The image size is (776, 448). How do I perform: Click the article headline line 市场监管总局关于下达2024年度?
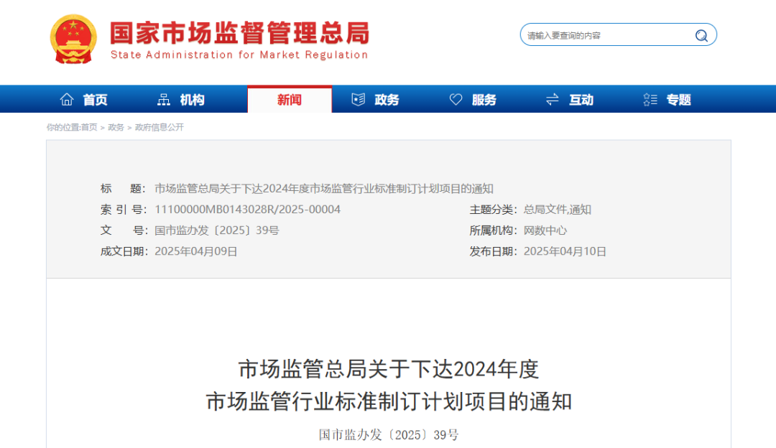coord(389,369)
